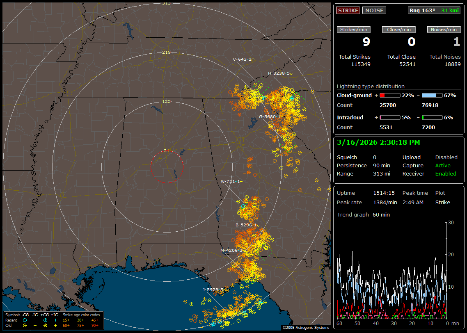Screen dimensions: 467x333
Task: Select storm cell label B-5296-1
Action: click(x=246, y=225)
